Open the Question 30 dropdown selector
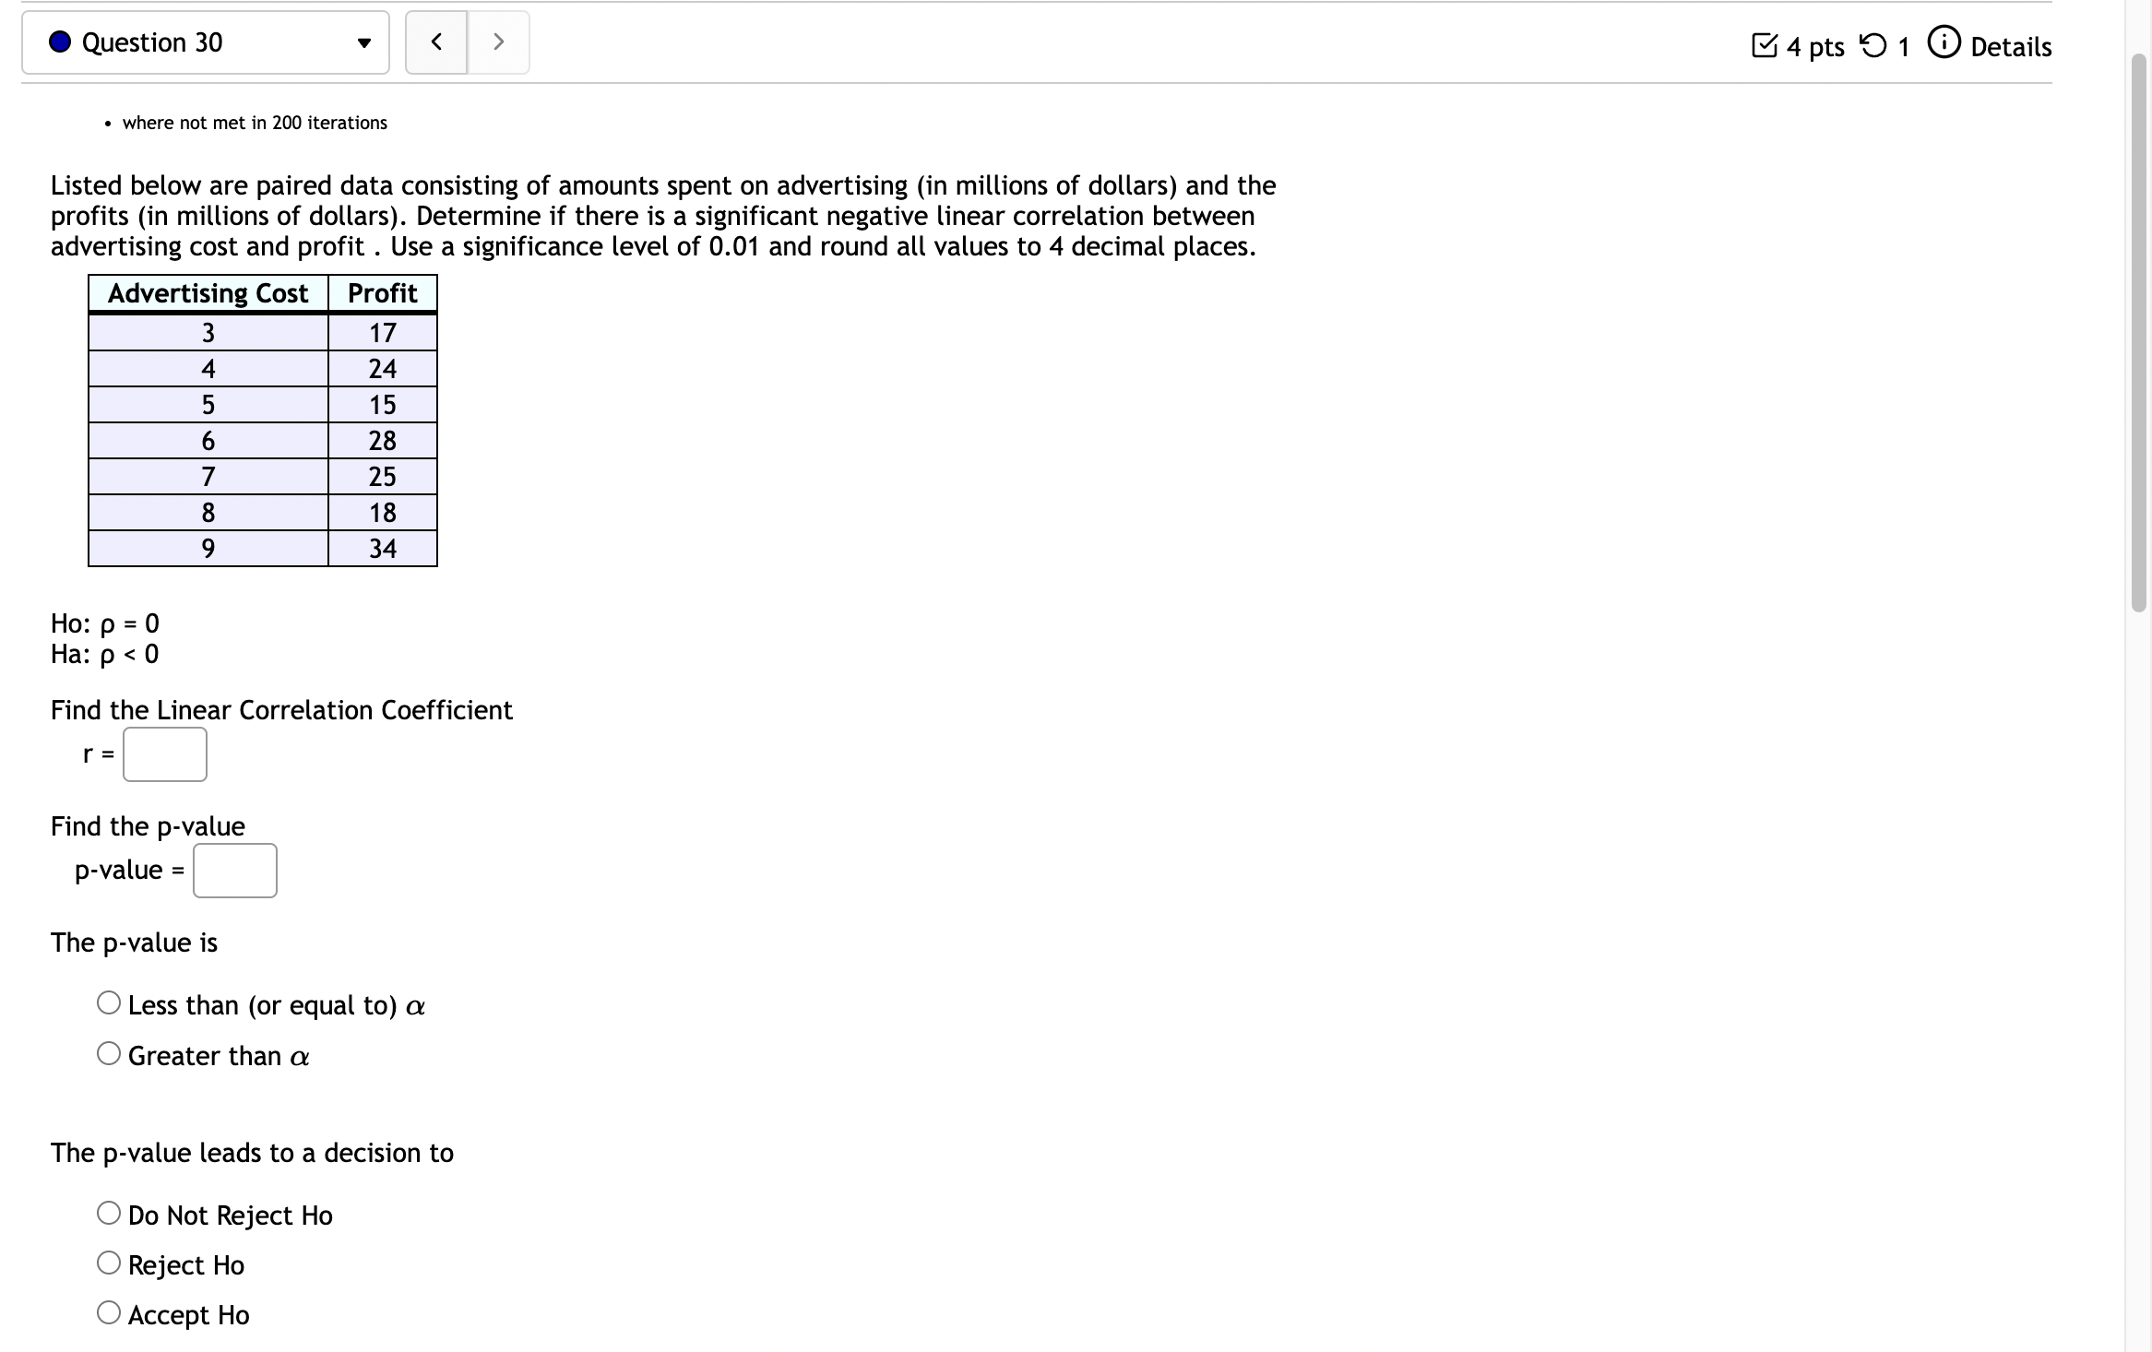The image size is (2152, 1352). click(205, 42)
